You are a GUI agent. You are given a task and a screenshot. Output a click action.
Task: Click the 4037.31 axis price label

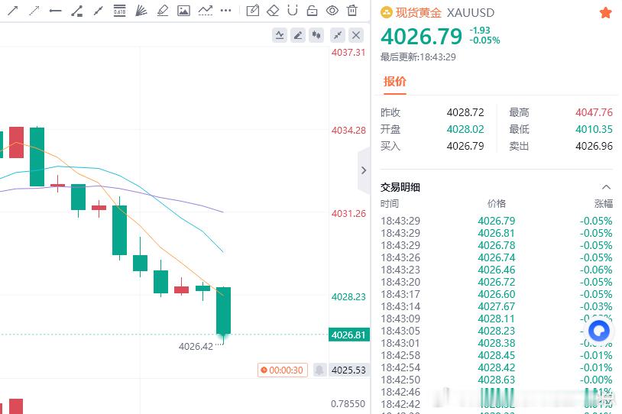pos(348,53)
